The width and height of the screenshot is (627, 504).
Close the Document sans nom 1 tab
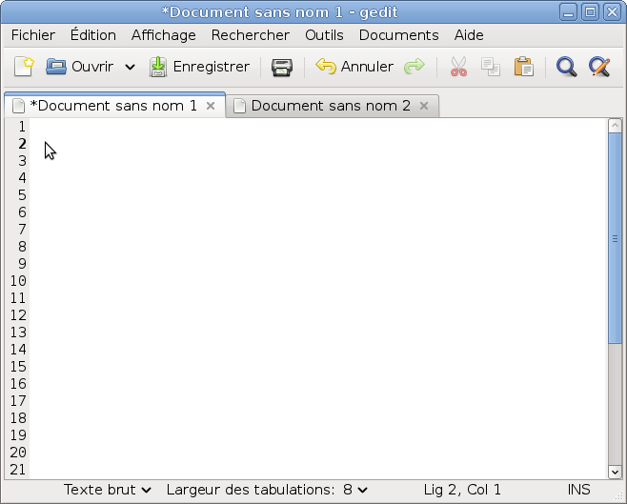point(211,106)
